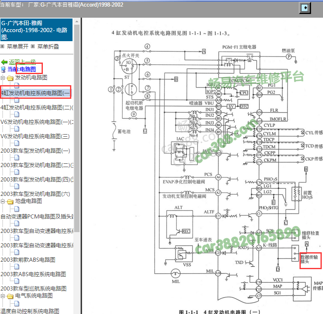Image resolution: width=323 pixels, height=314 pixels.
Task: Open 2003款车型发动机电路图(二)
Action: [37, 165]
